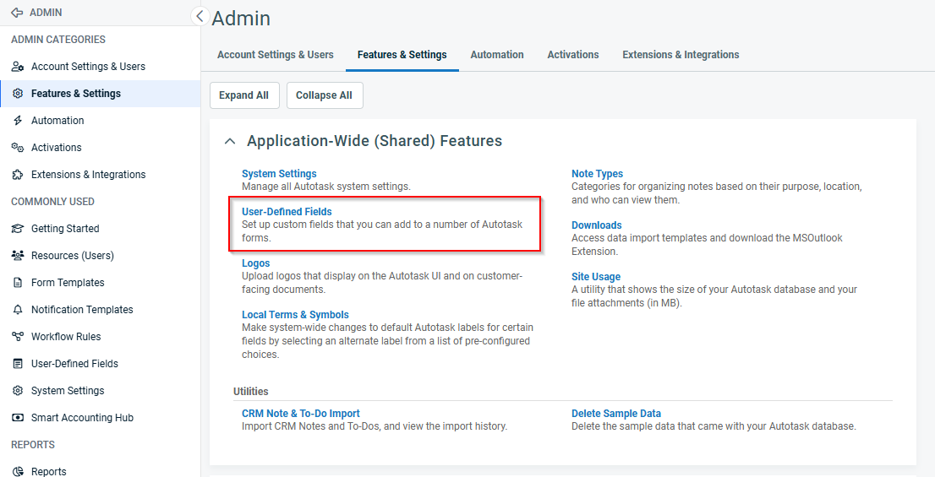Screen dimensions: 935x477
Task: Click the Getting Started graduation cap icon
Action: 17,229
